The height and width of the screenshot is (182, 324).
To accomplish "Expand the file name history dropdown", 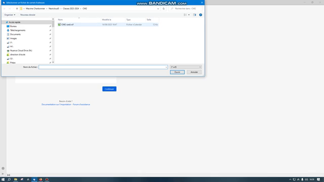I will coord(166,67).
